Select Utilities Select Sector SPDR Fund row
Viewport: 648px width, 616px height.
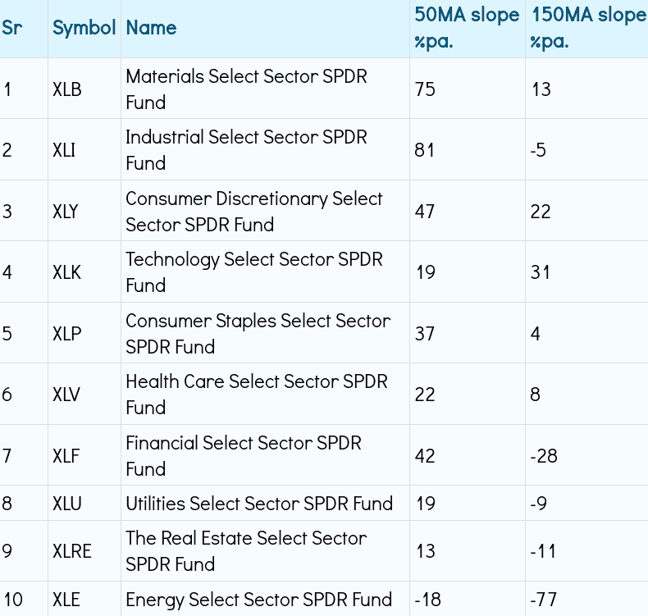[259, 504]
